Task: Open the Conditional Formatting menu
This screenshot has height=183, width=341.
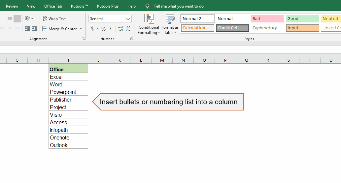Action: [x=149, y=24]
